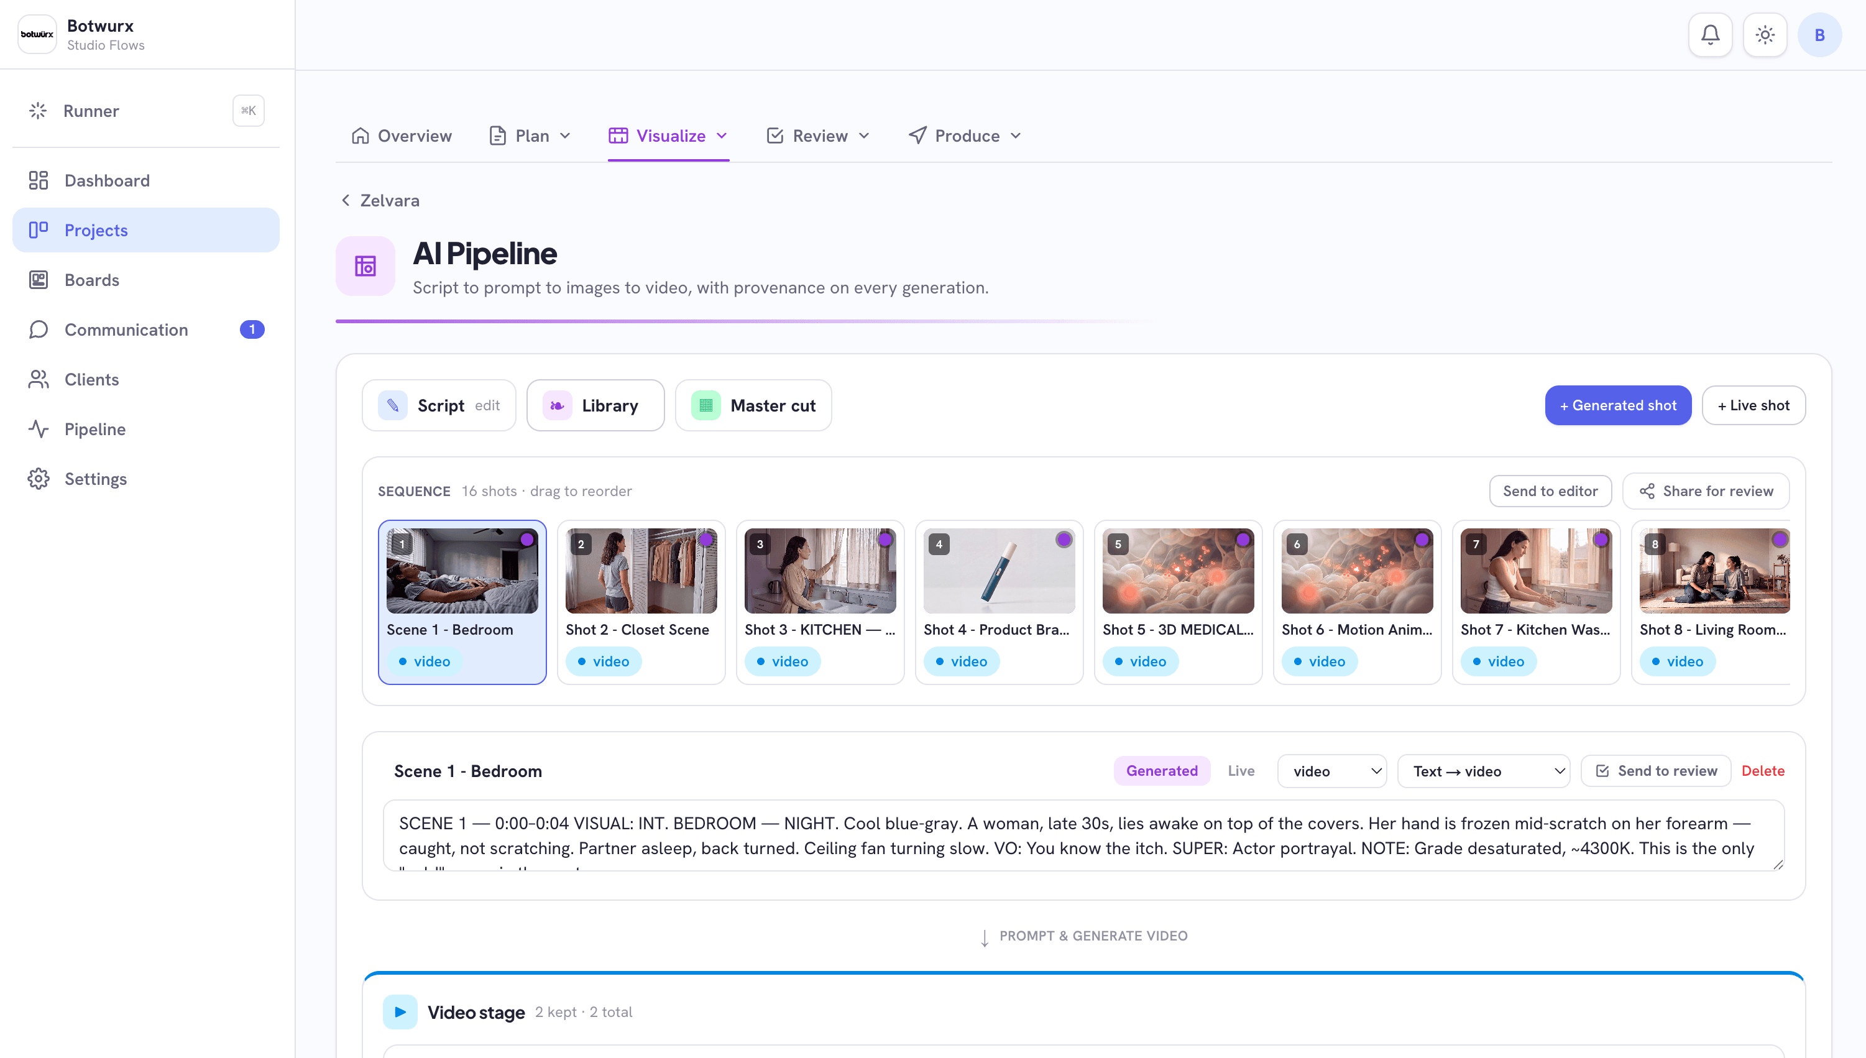This screenshot has width=1866, height=1058.
Task: Add a Generated shot
Action: pos(1617,405)
